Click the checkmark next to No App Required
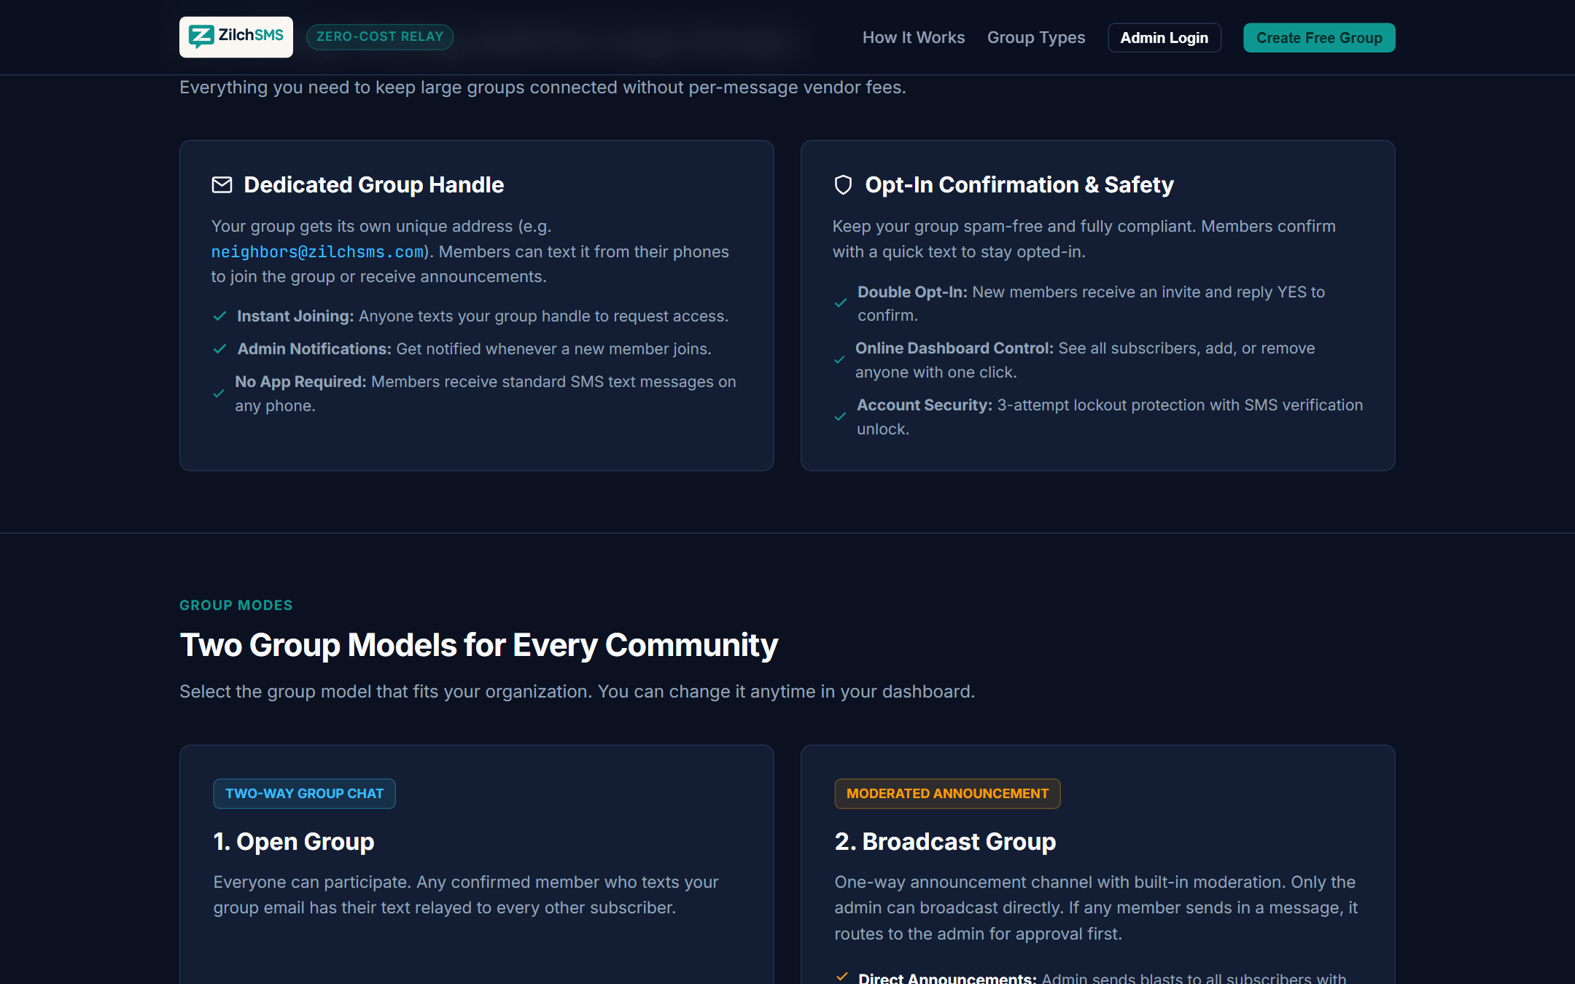The height and width of the screenshot is (984, 1575). (218, 394)
